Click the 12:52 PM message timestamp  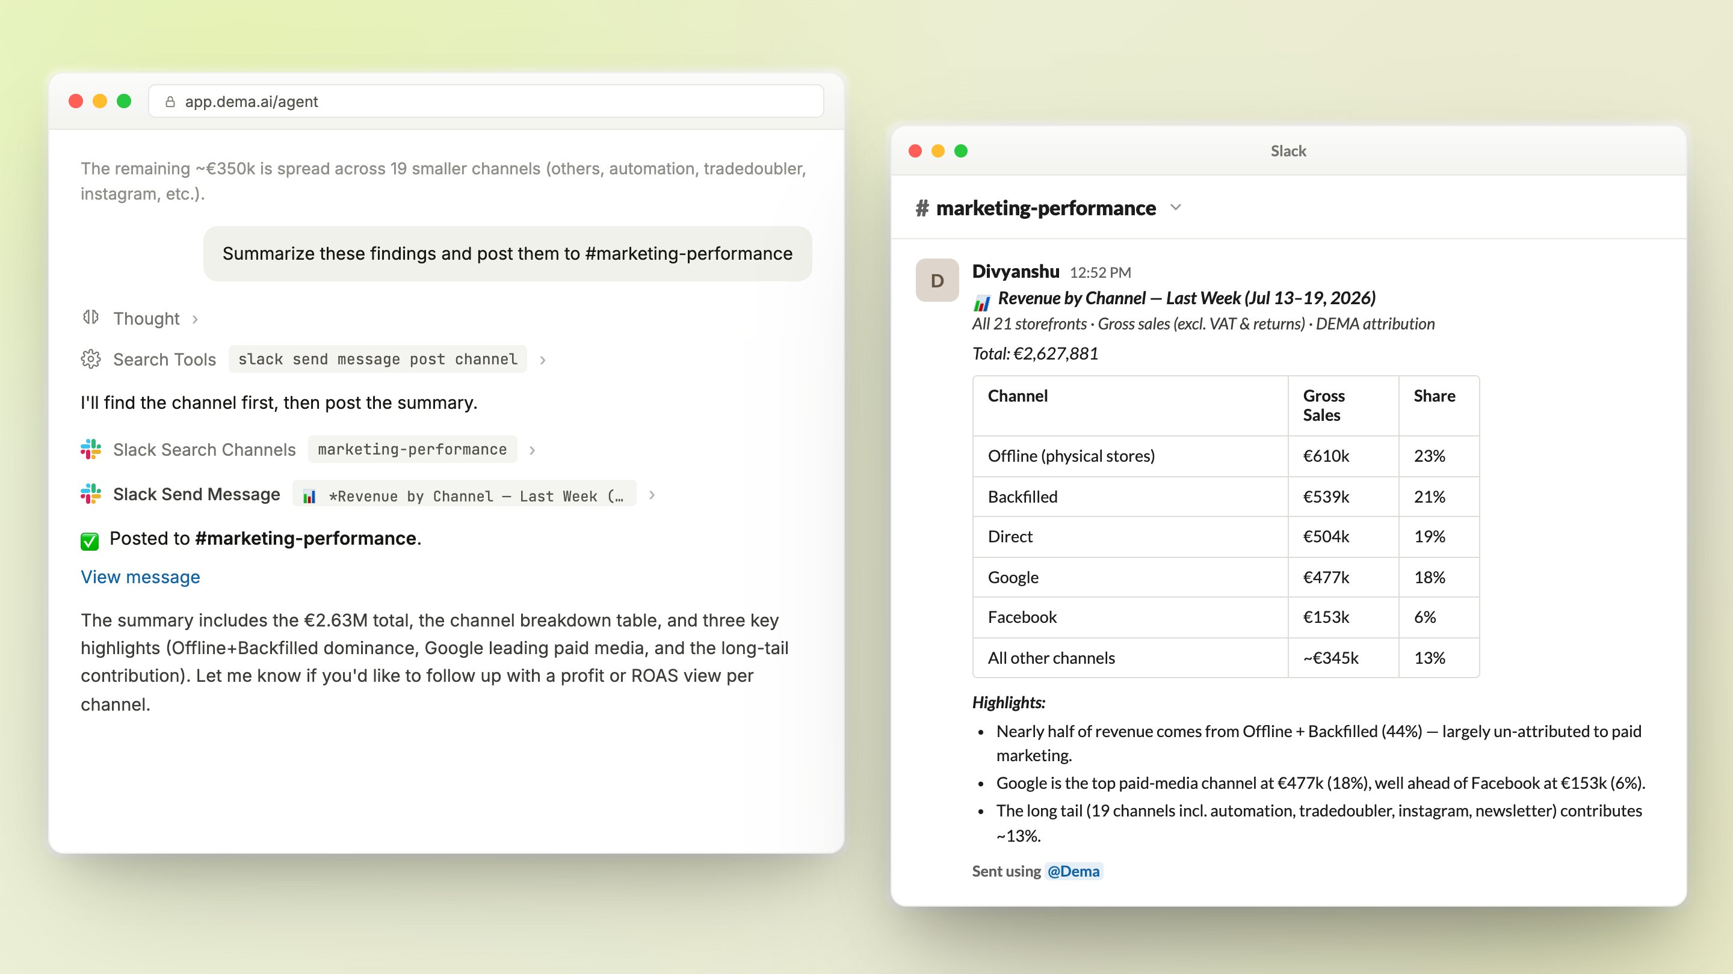(x=1101, y=273)
